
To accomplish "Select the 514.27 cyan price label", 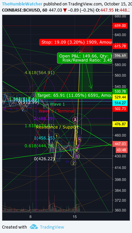I will pyautogui.click(x=120, y=103).
